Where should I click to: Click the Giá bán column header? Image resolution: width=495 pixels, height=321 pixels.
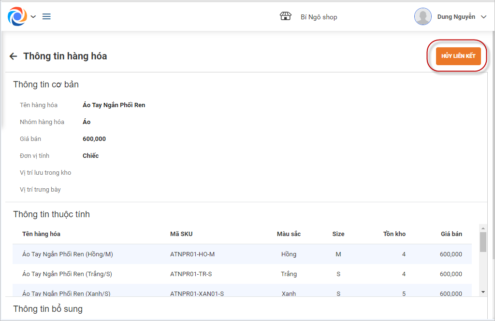pos(451,234)
